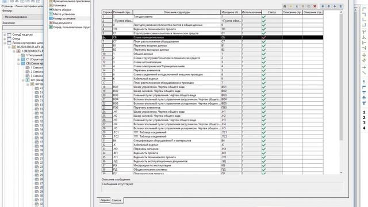Image resolution: width=368 pixels, height=207 pixels.
Task: Select the Общие данные row
Action: tap(212, 54)
